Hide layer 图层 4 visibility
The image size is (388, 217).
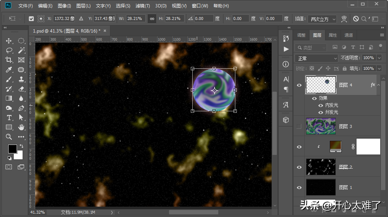point(299,85)
